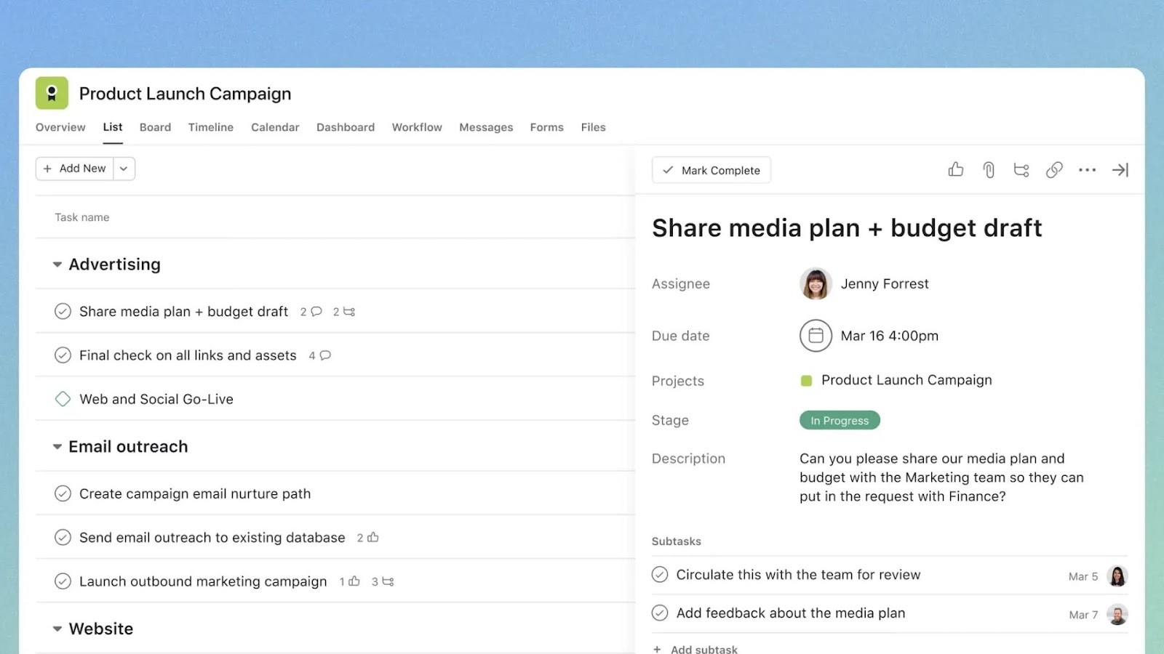1164x654 pixels.
Task: Collapse the Email outreach section
Action: coord(57,446)
